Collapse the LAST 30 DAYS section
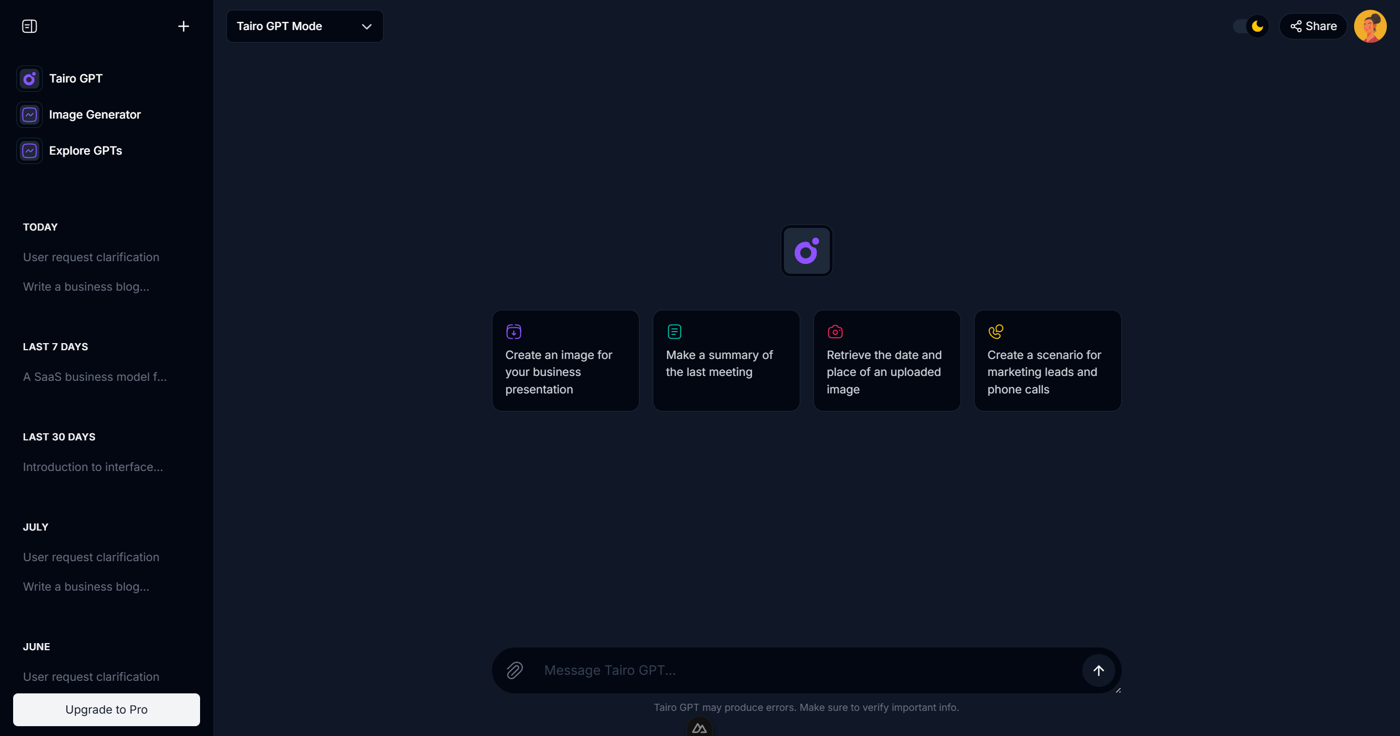 click(x=58, y=437)
